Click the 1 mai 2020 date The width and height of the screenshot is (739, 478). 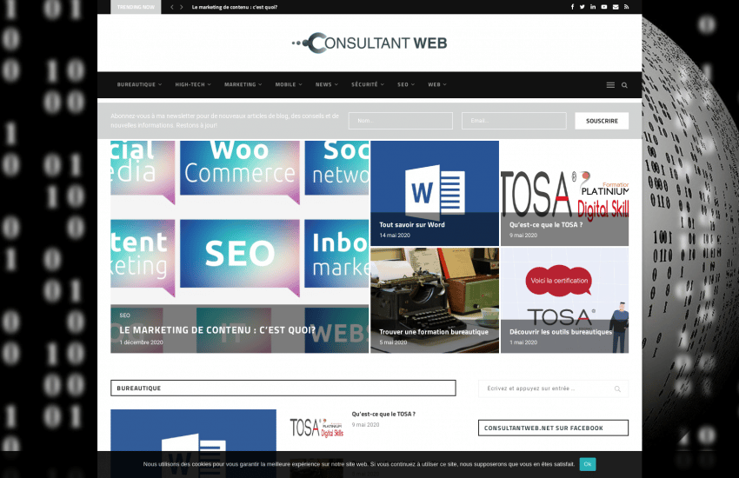(523, 342)
